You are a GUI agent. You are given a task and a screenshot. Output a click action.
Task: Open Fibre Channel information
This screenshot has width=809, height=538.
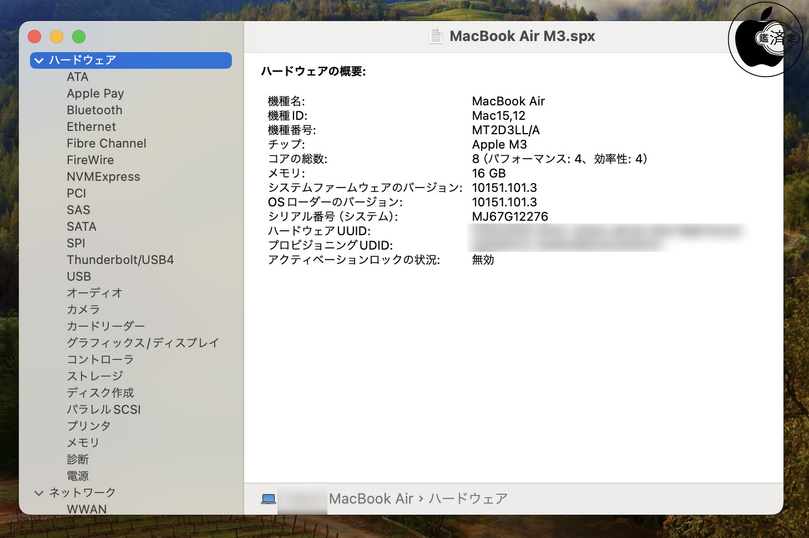[107, 144]
